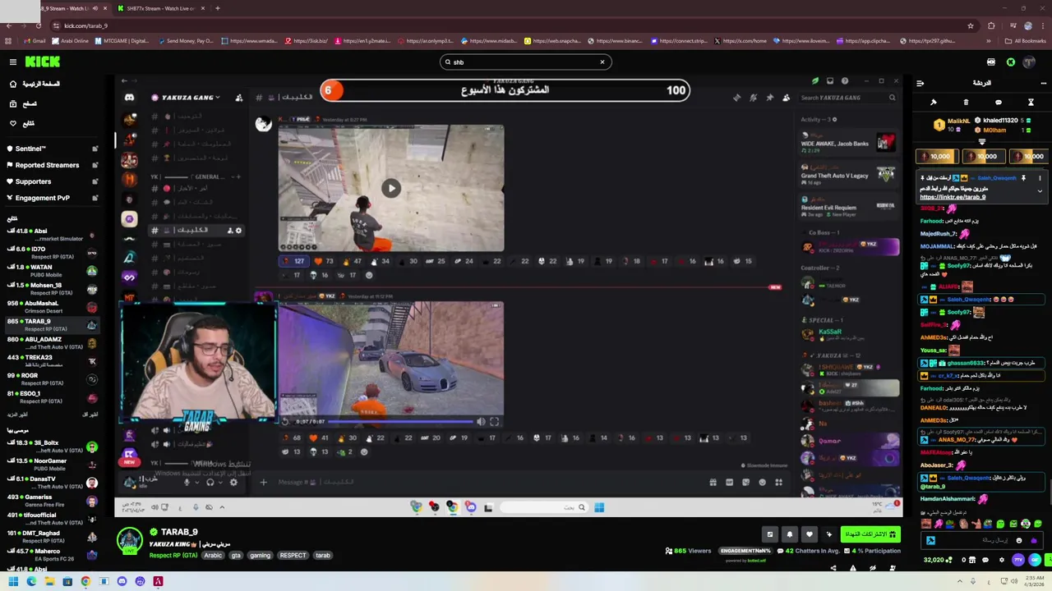Open the Kick hamburger menu
This screenshot has height=591, width=1052.
coord(12,62)
